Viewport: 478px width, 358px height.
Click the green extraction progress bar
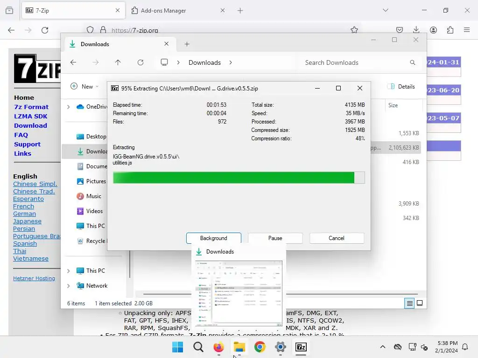pyautogui.click(x=239, y=178)
